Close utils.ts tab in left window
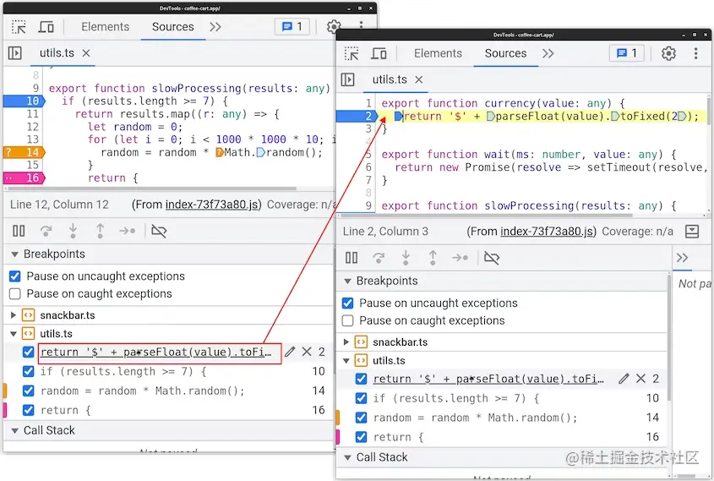 point(86,53)
